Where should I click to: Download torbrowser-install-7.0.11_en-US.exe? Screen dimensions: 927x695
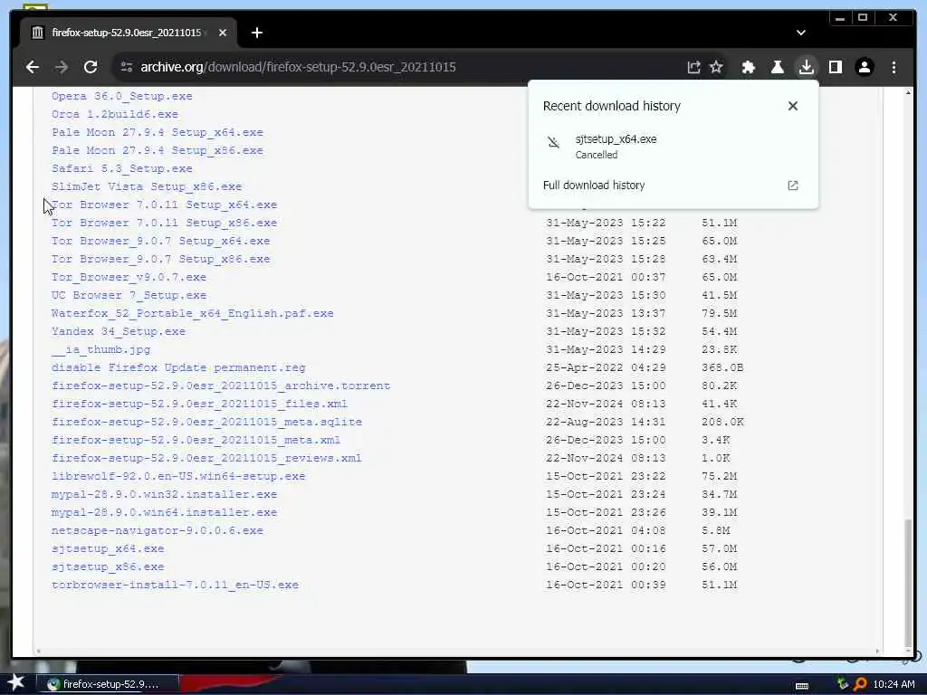175,586
